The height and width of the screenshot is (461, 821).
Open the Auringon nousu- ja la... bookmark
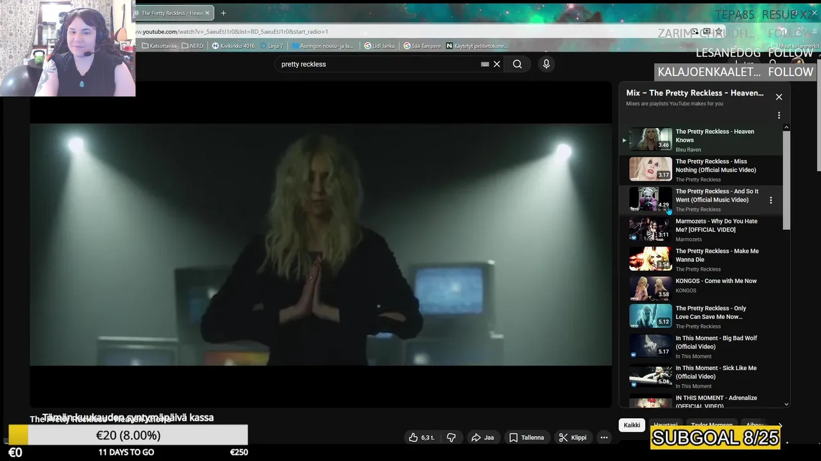(323, 46)
